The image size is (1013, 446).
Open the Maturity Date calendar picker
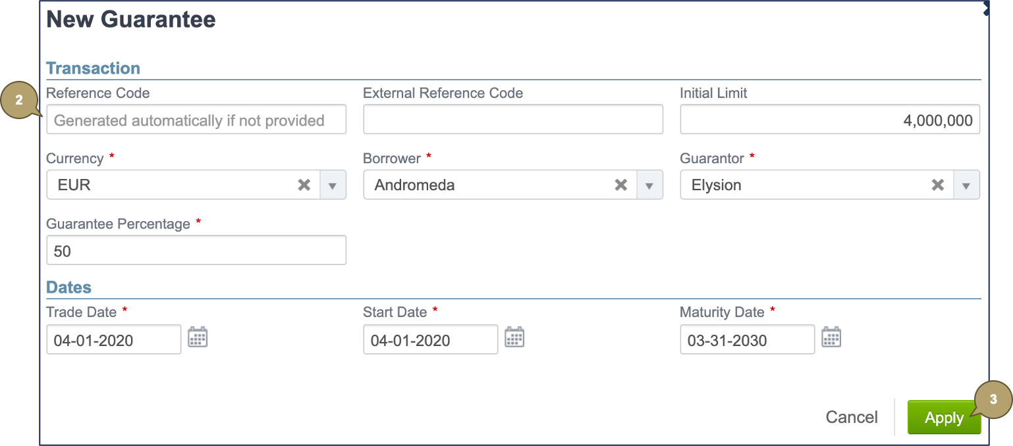(831, 337)
